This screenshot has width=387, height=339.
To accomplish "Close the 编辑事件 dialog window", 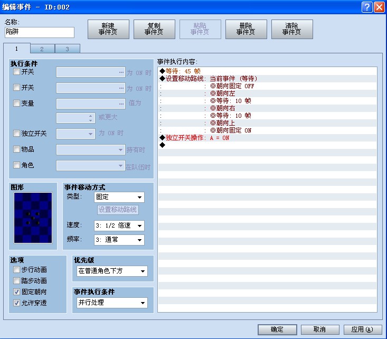I will click(x=379, y=7).
